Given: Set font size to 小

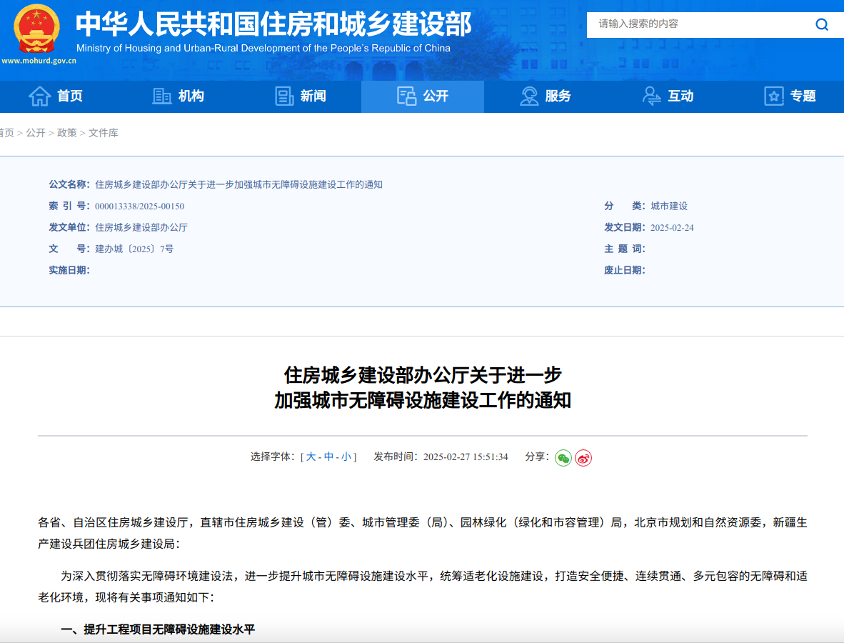Looking at the screenshot, I should pyautogui.click(x=346, y=457).
